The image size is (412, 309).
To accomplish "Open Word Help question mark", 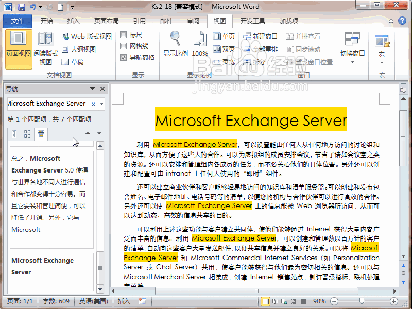I will point(402,21).
